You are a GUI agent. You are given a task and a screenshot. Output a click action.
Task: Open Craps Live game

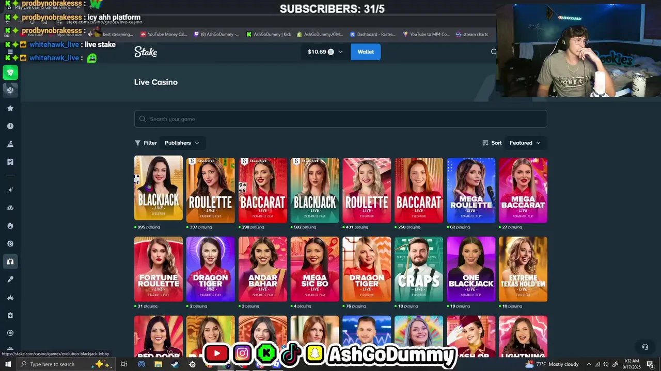419,269
